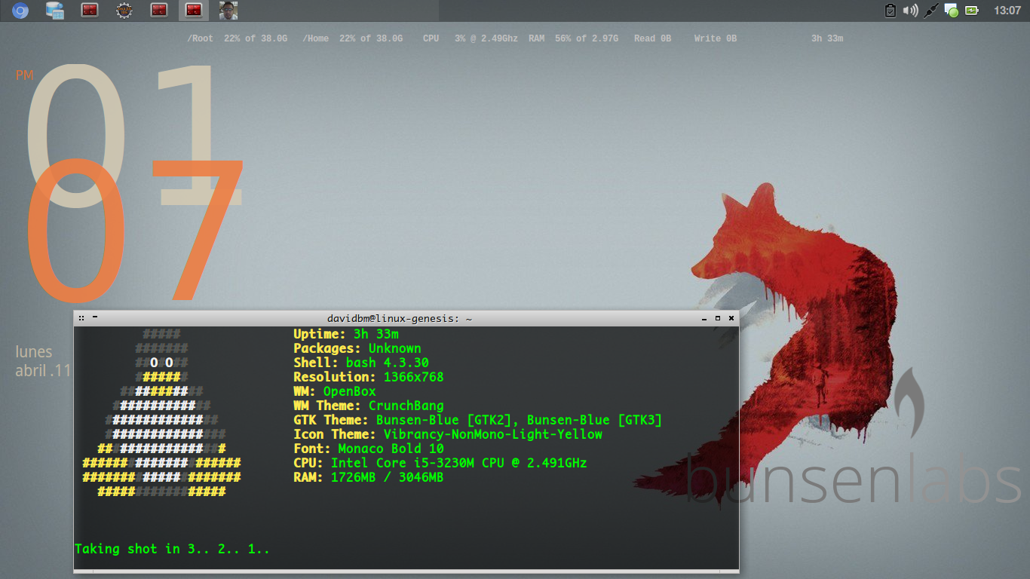1030x579 pixels.
Task: Click the 'GTK Theme: Bunsen-Blue' line
Action: [x=478, y=420]
